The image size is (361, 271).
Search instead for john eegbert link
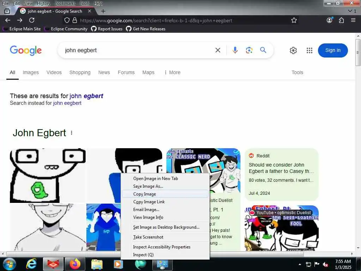coord(67,103)
